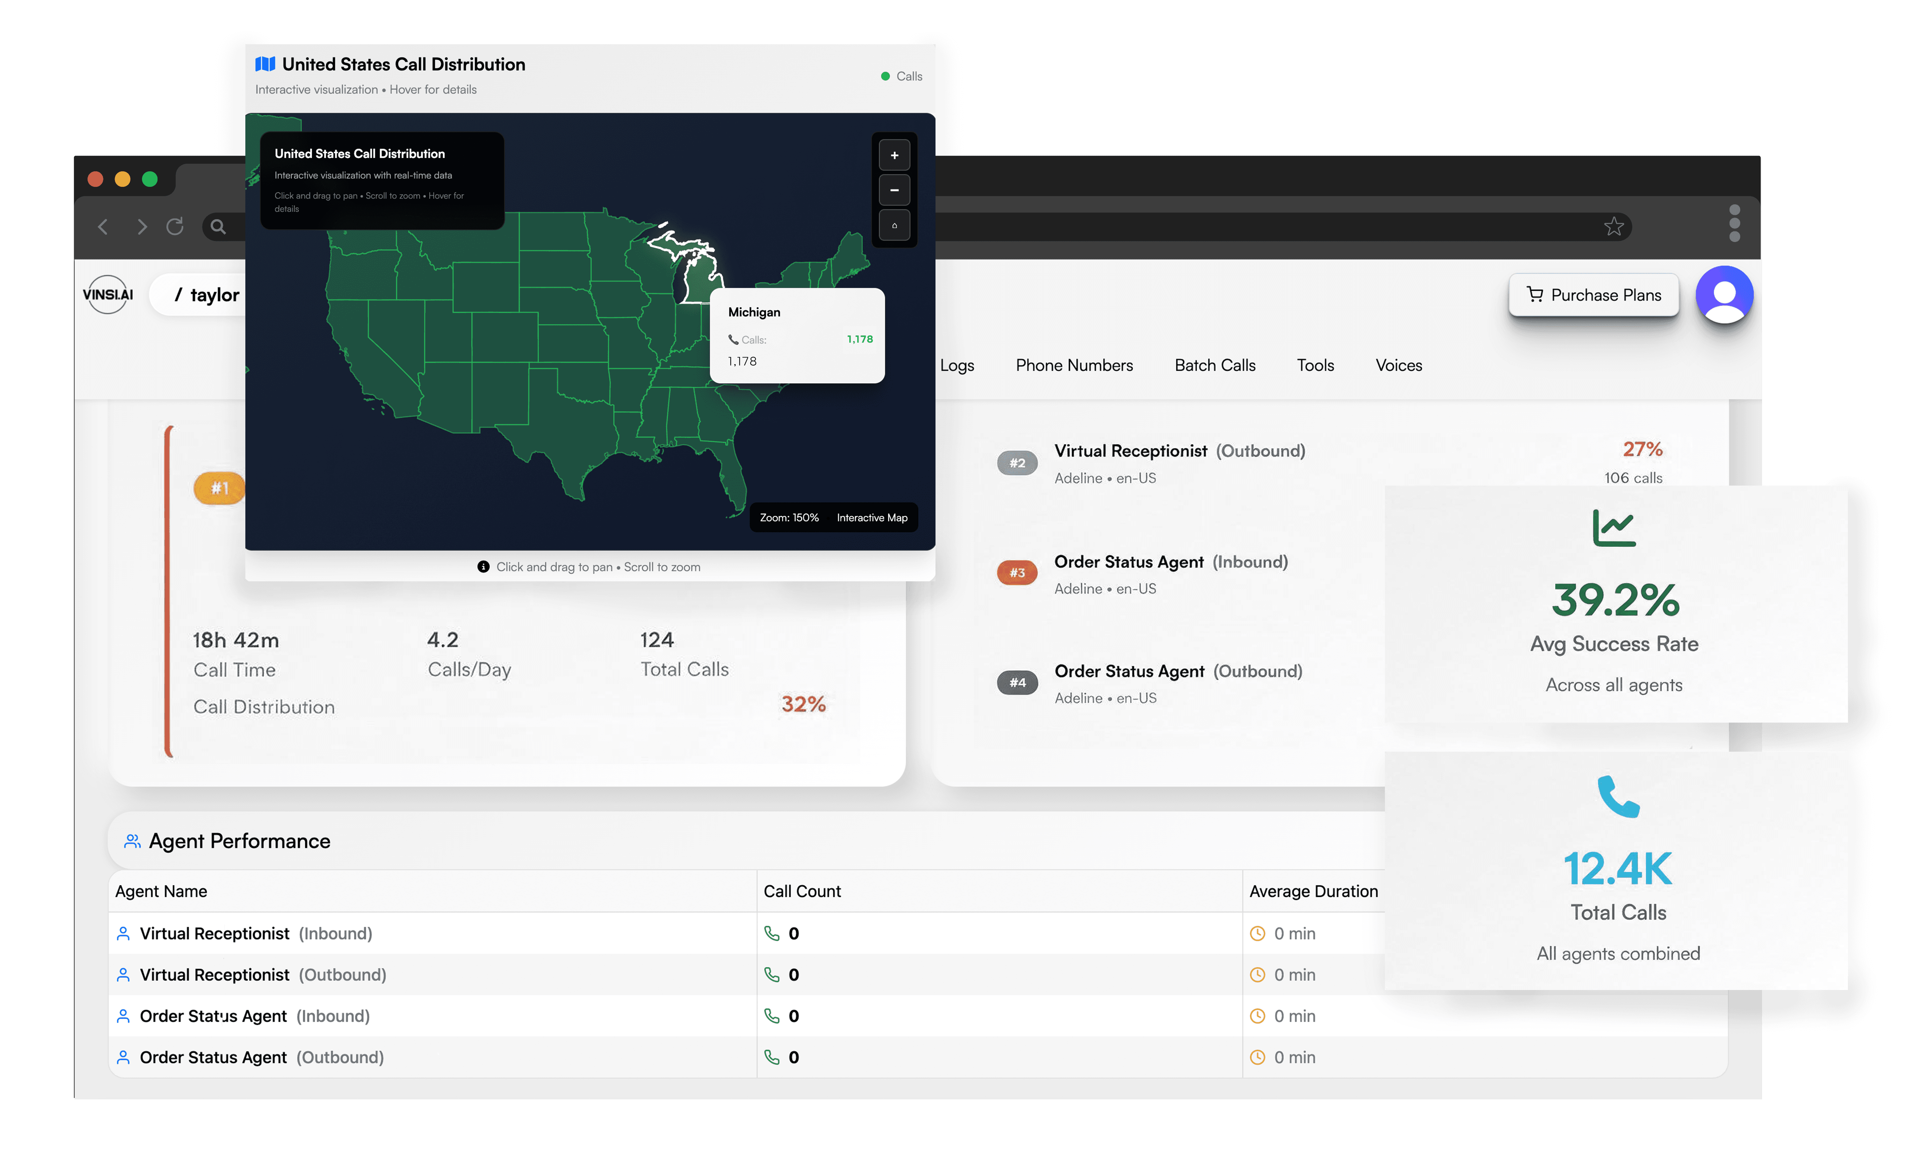
Task: Click the green chart icon on success card
Action: click(1614, 528)
